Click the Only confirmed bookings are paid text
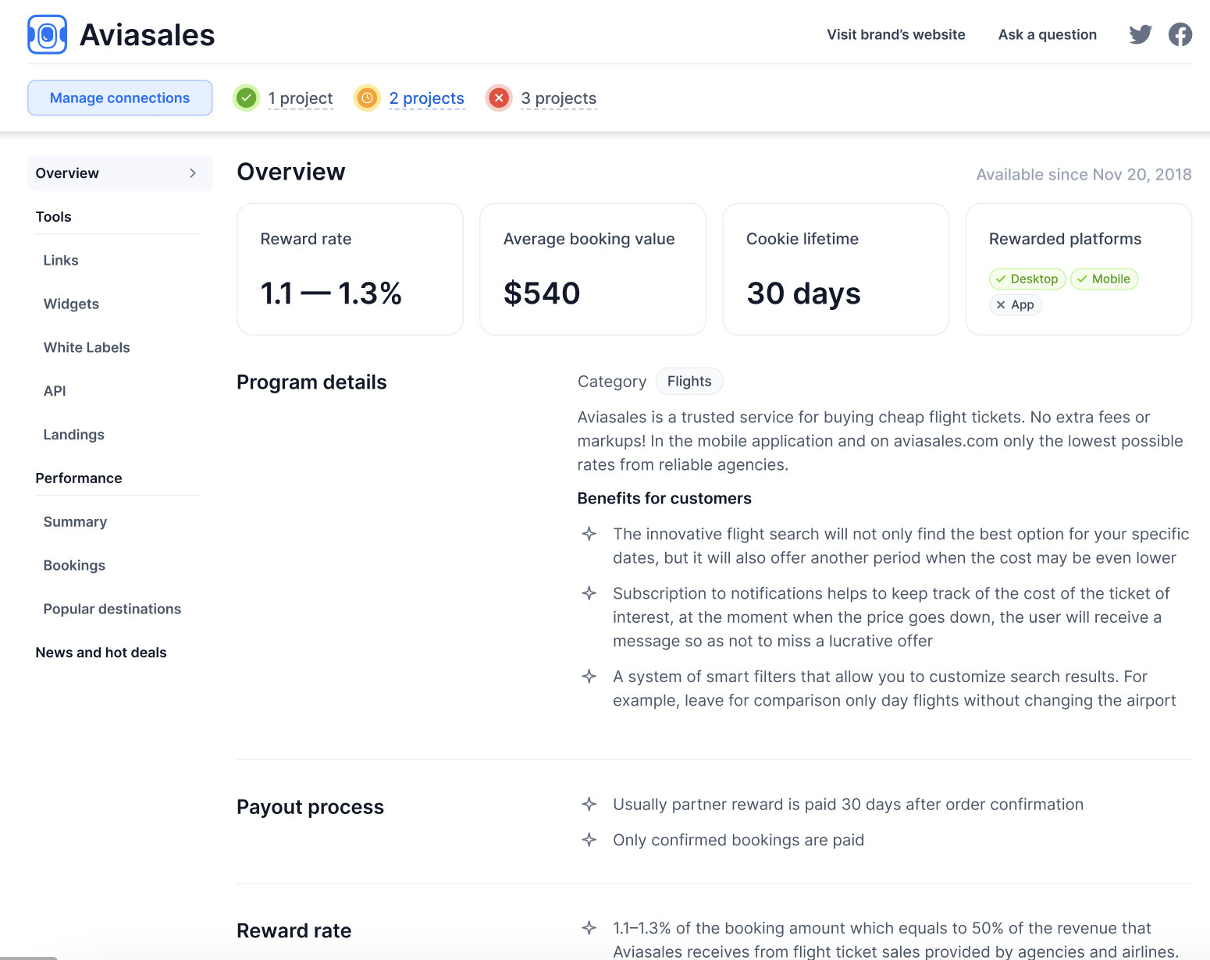1210x960 pixels. (x=738, y=841)
